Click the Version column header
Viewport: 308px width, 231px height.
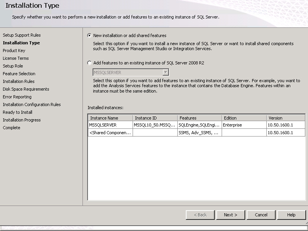click(286, 118)
